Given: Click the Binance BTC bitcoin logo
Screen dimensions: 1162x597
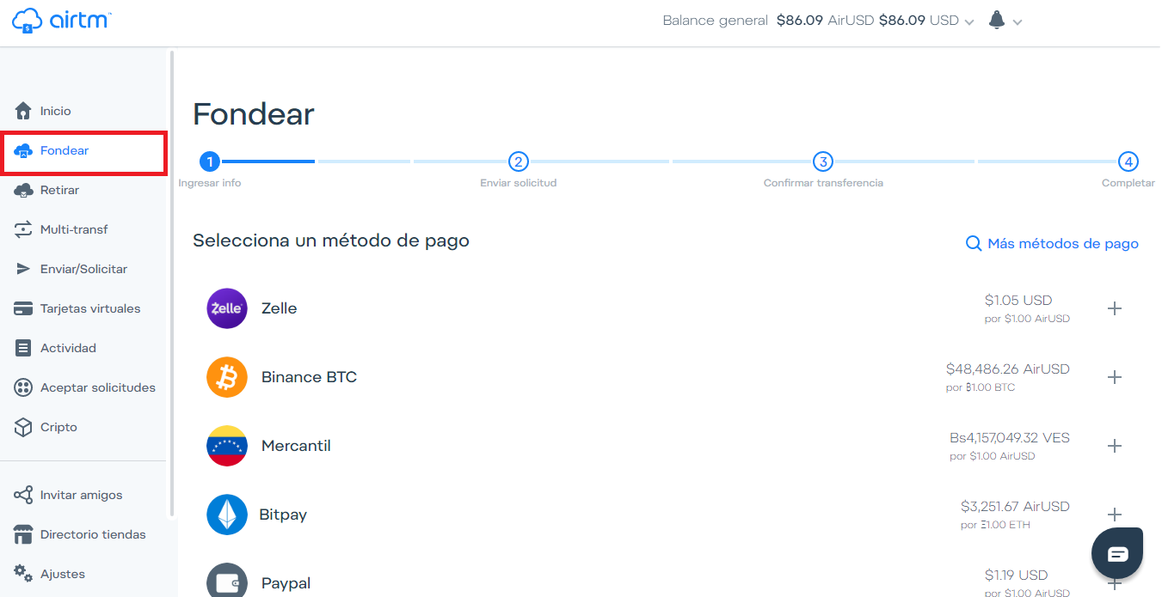Looking at the screenshot, I should point(227,377).
